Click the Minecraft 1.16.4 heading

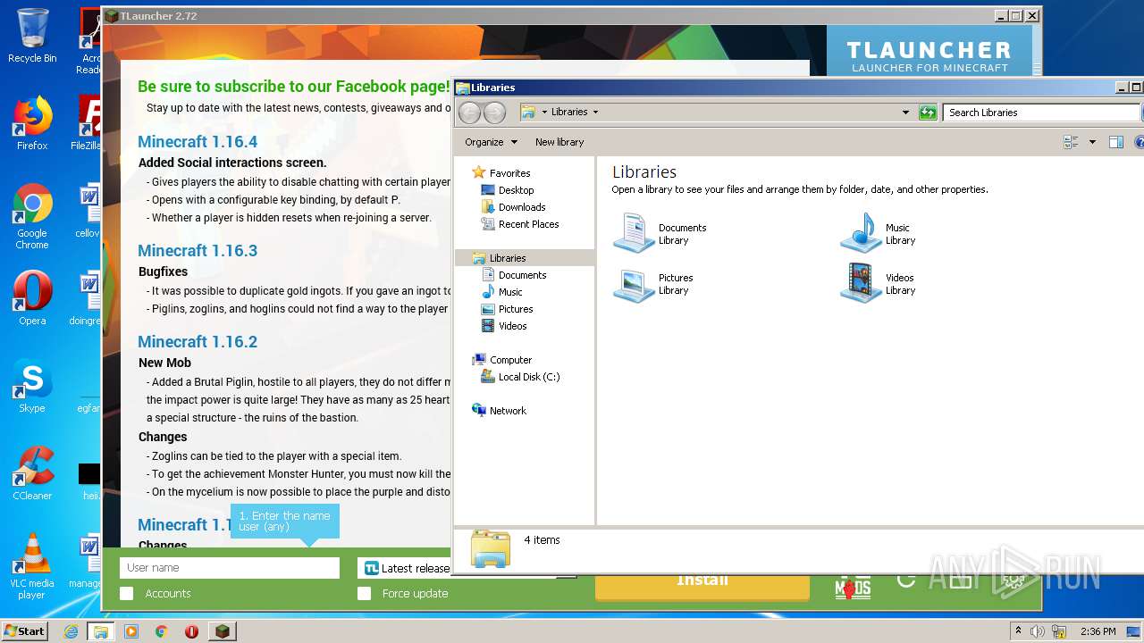[x=198, y=142]
